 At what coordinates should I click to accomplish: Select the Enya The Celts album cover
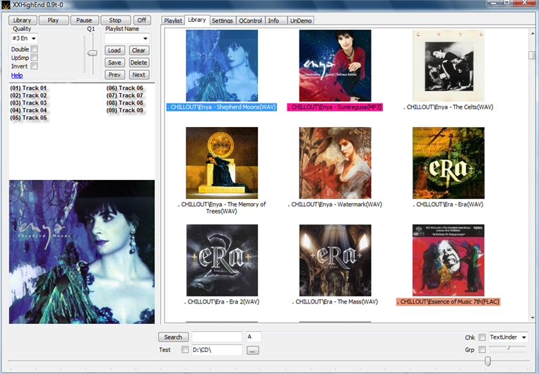pos(449,66)
